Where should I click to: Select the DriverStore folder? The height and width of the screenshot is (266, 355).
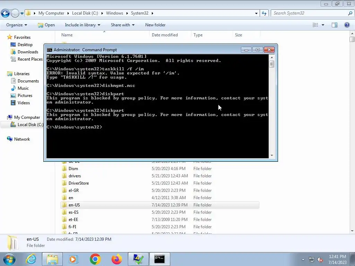coord(159,183)
